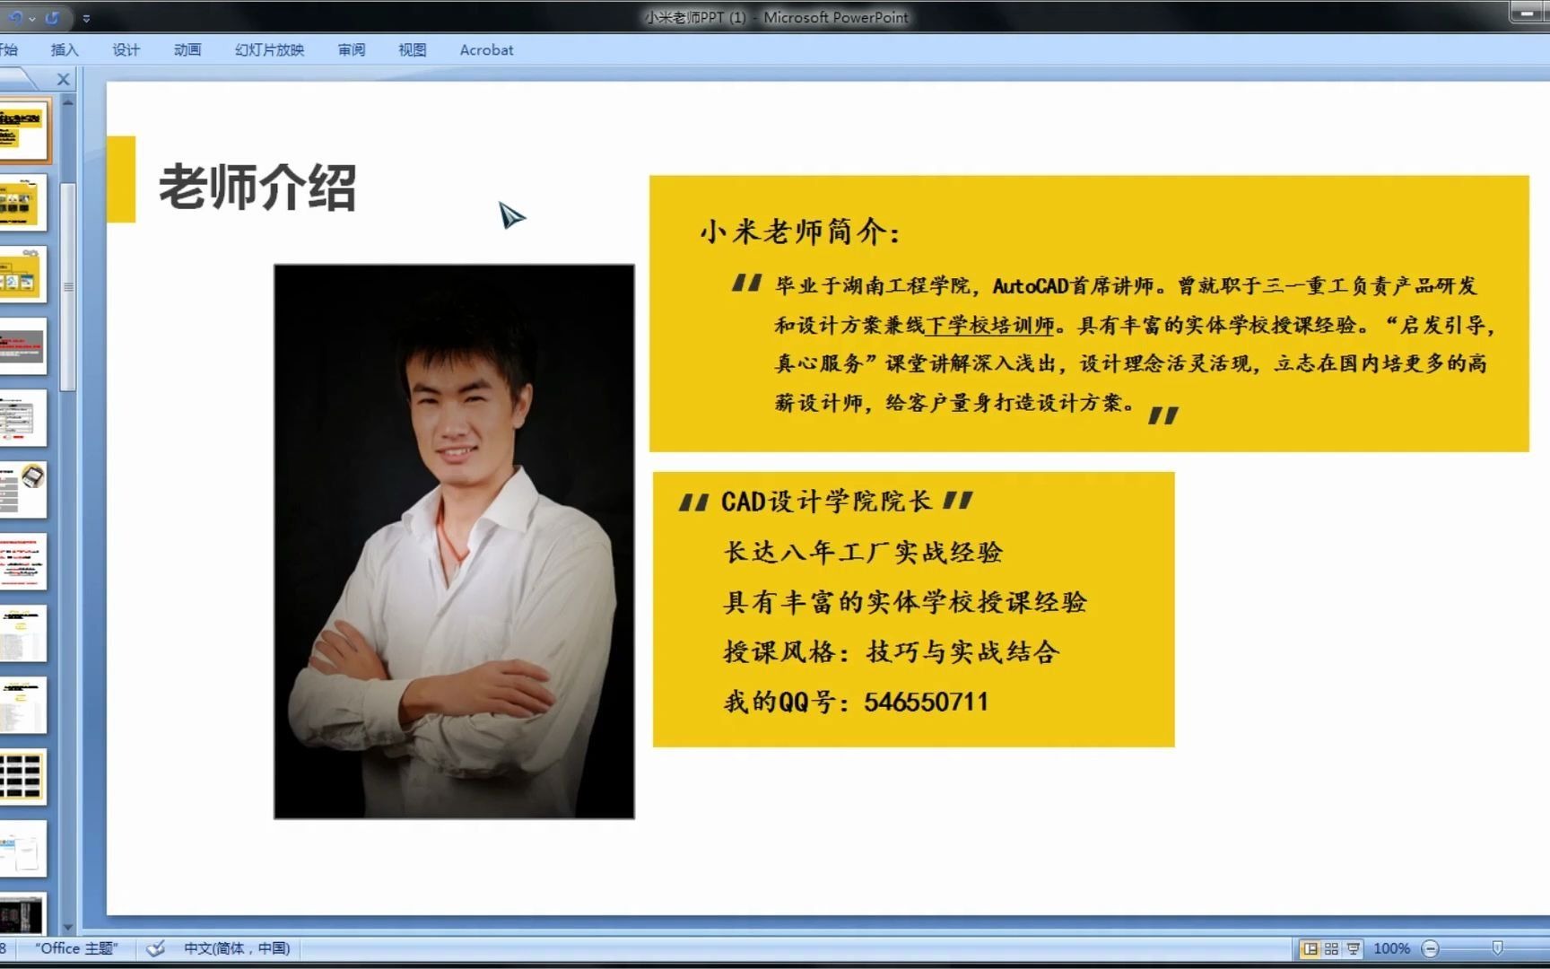The height and width of the screenshot is (969, 1550).
Task: Click the Zoom Out minus control
Action: coord(1429,949)
